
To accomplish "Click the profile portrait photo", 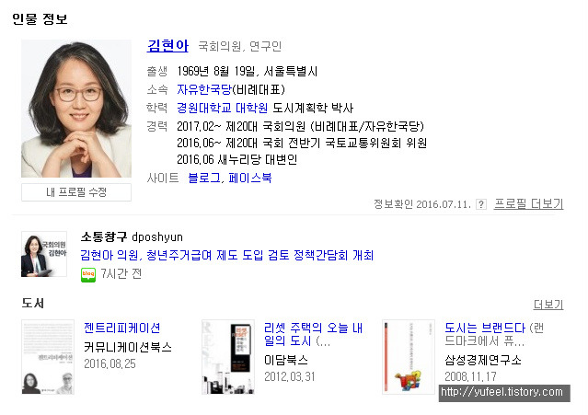I will pos(76,109).
